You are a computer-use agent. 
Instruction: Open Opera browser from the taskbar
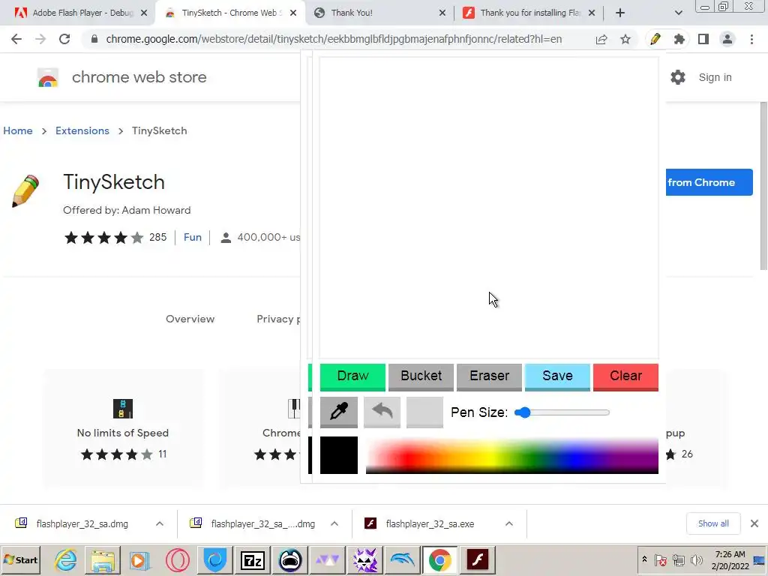177,559
